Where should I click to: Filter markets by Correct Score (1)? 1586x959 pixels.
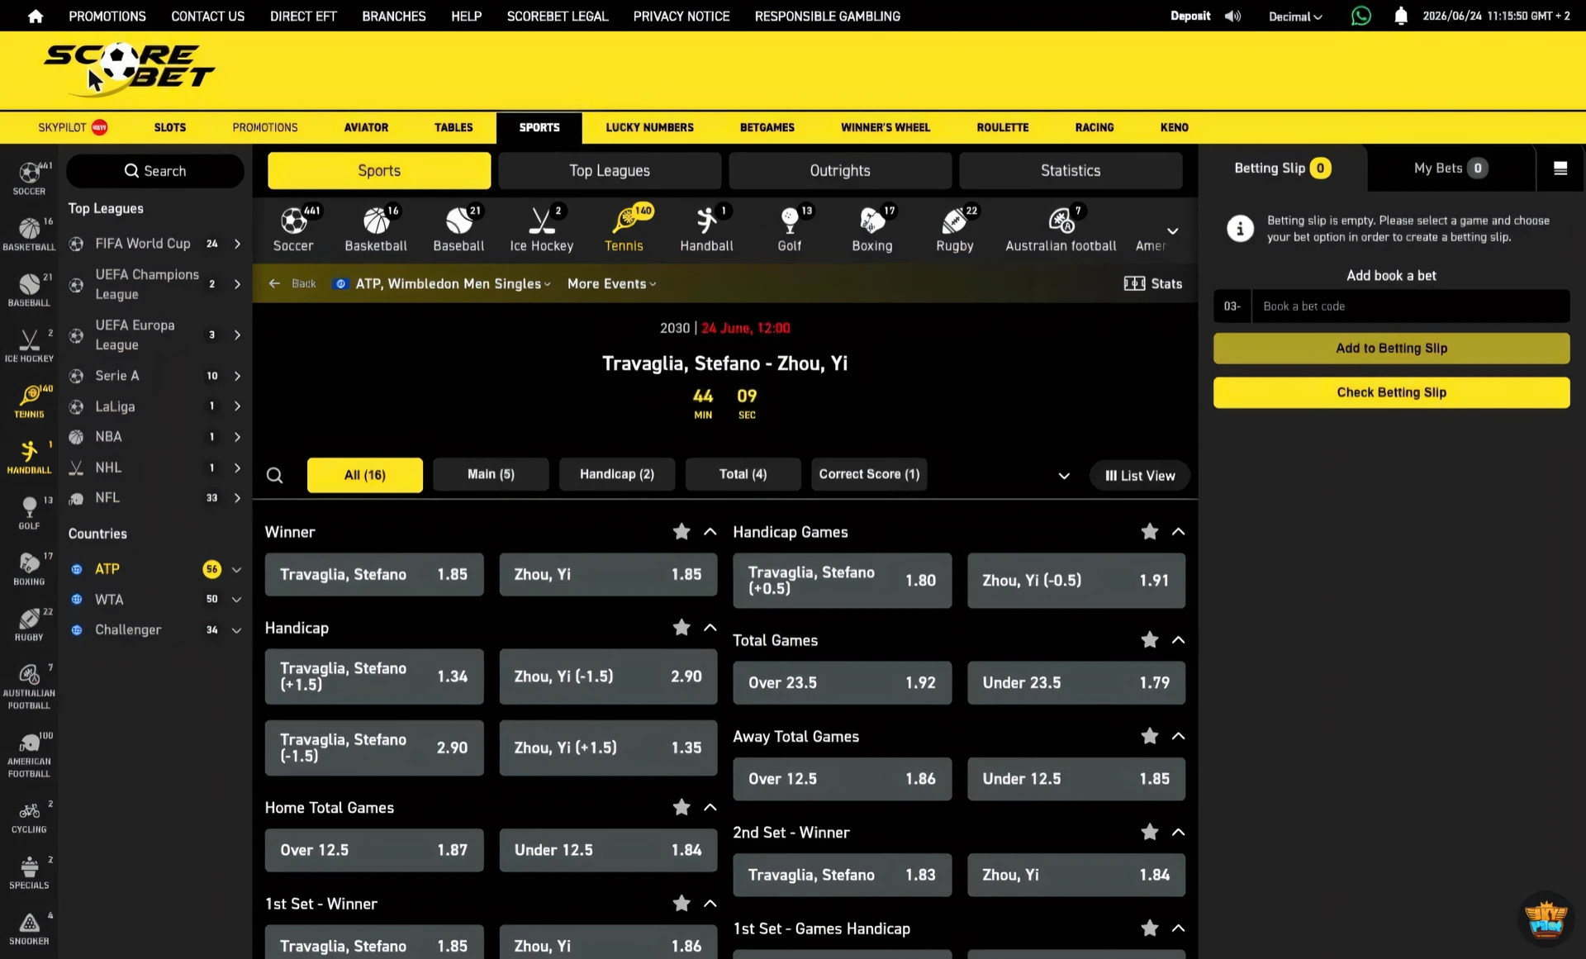tap(869, 474)
